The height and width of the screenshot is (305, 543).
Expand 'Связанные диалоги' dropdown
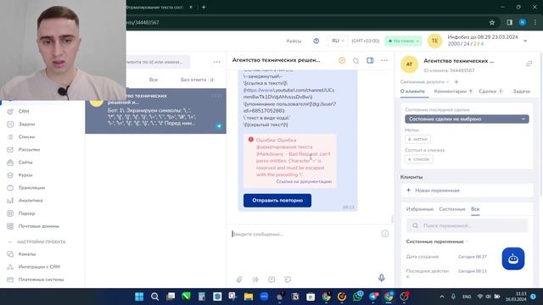point(424,82)
